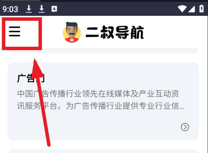Tap the white header bar beside logo

point(173,32)
